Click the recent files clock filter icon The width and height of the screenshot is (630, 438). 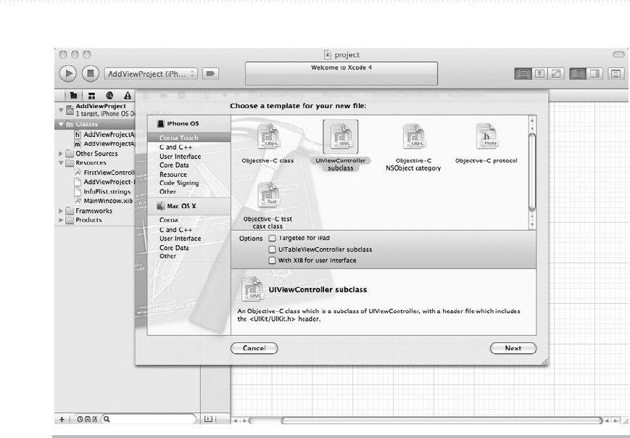pos(80,419)
